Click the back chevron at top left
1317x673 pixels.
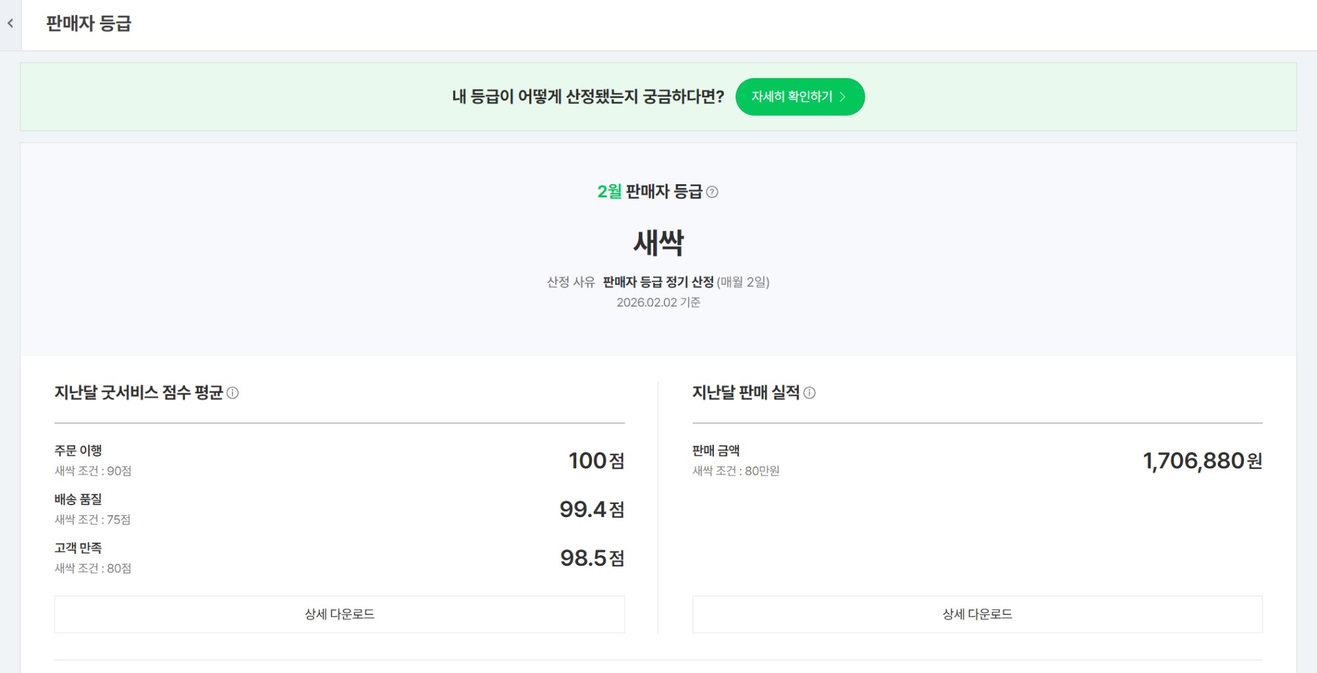pyautogui.click(x=11, y=24)
